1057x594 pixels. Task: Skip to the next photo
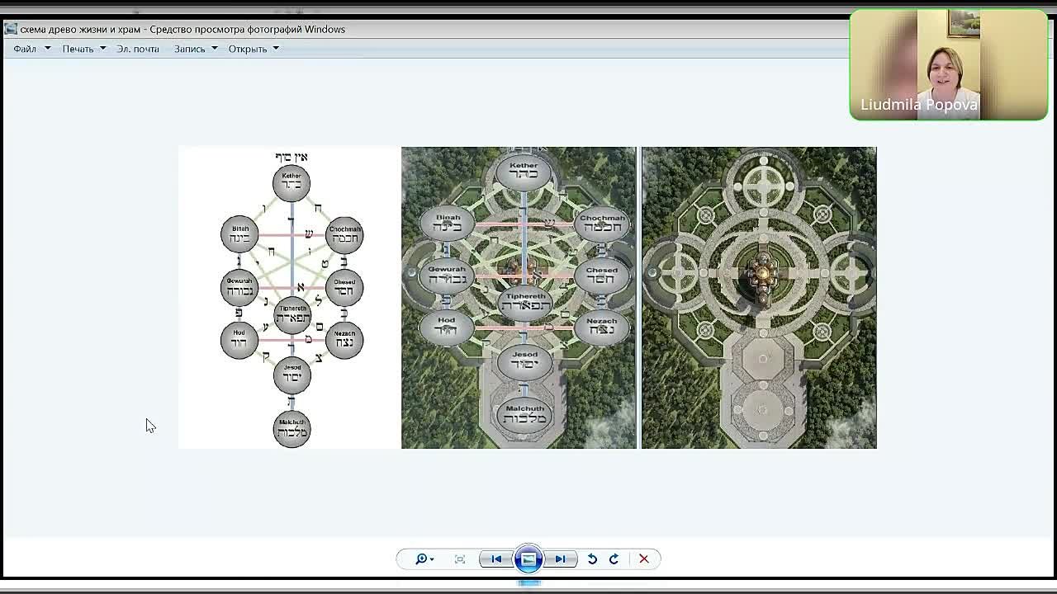point(560,559)
